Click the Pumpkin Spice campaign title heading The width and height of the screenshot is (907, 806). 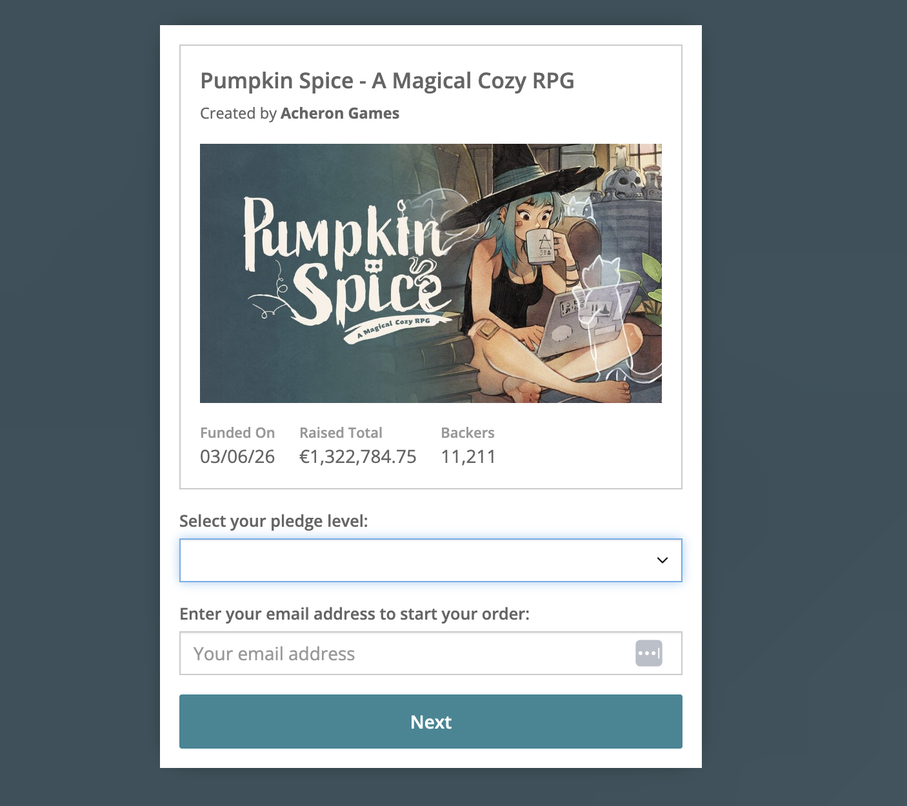(x=387, y=81)
